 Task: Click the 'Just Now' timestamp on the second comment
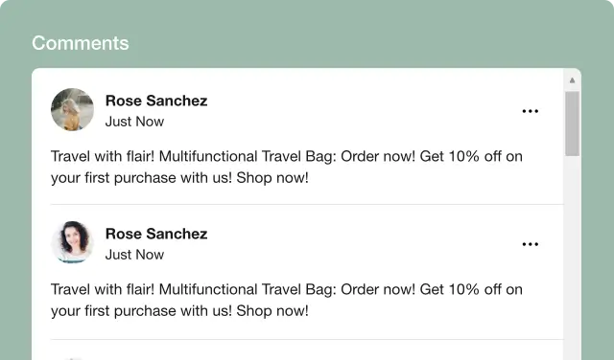(134, 255)
